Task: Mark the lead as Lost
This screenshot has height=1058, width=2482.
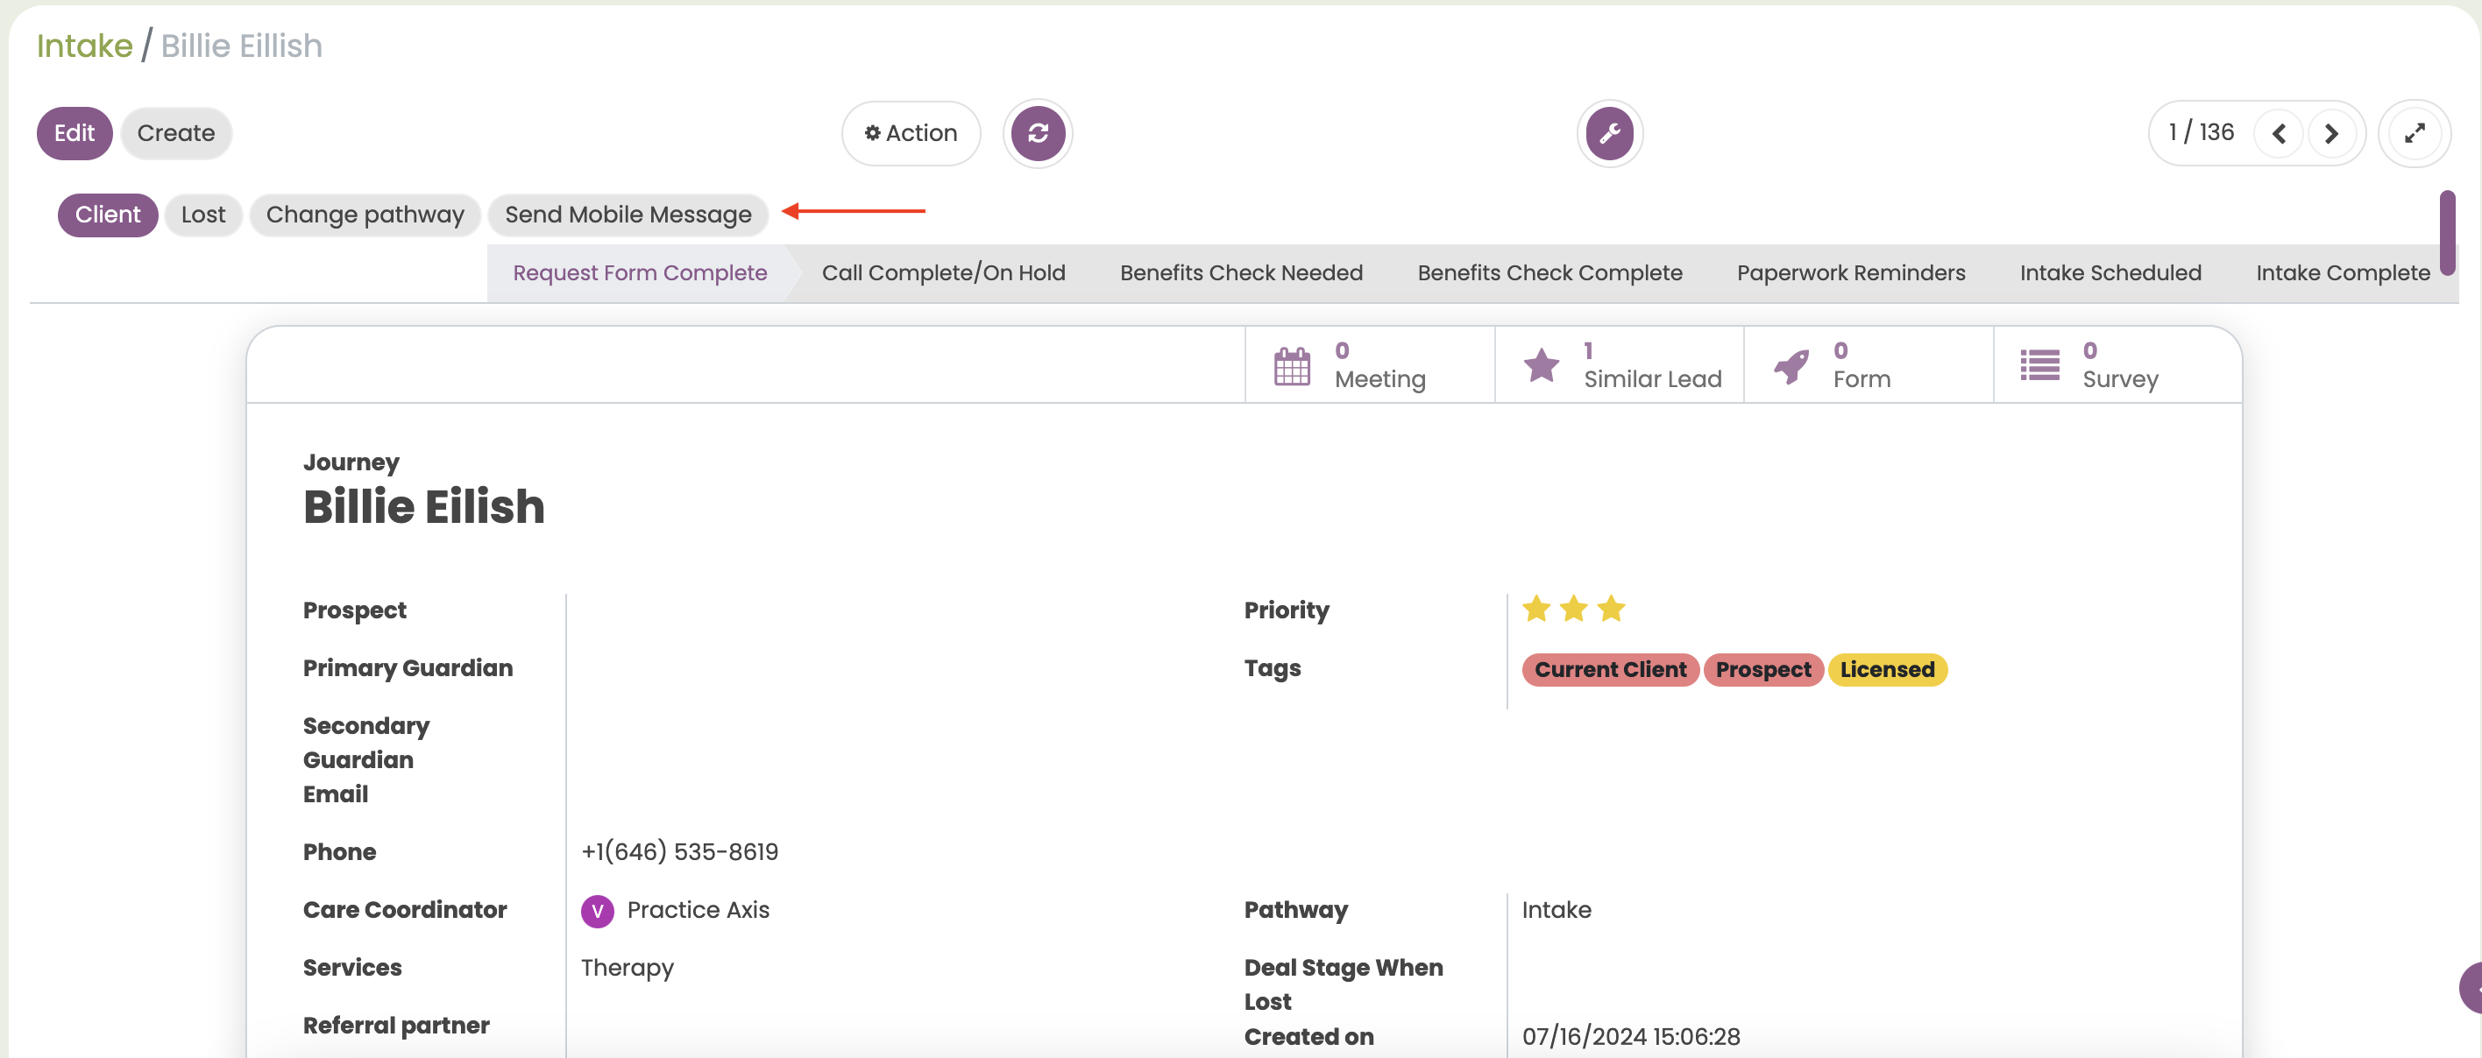Action: pos(203,215)
